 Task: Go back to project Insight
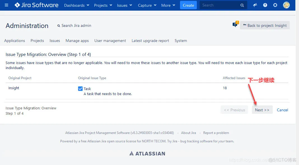click(x=265, y=25)
